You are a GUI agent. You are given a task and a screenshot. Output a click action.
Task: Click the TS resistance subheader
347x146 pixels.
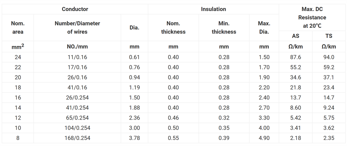(x=329, y=36)
